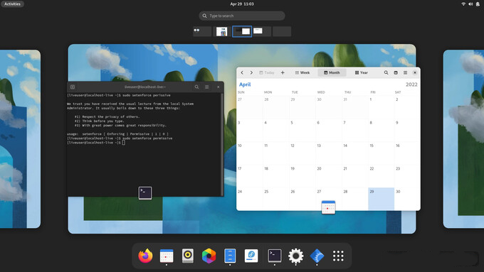The width and height of the screenshot is (484, 272).
Task: Close the Calendar window
Action: [415, 72]
